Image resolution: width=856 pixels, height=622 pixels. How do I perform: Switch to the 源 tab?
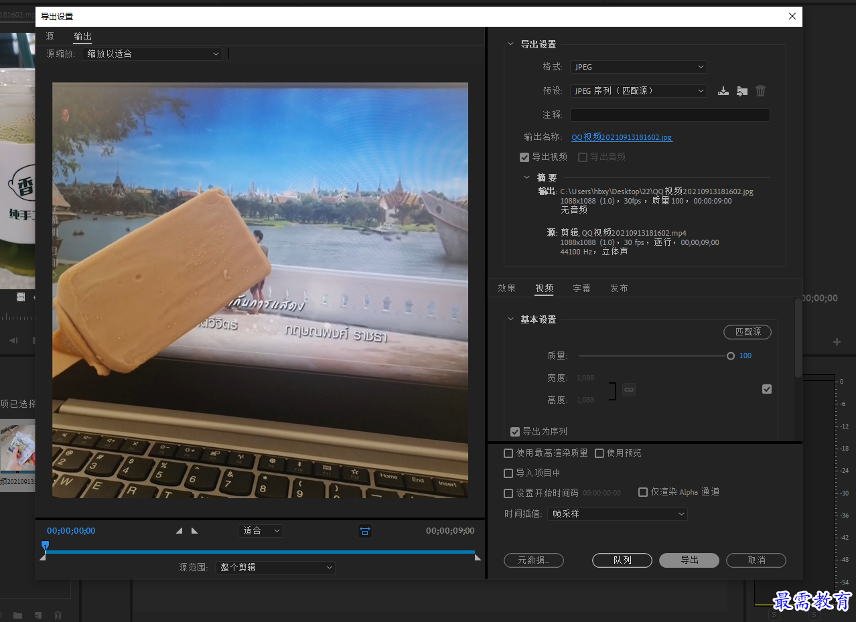pos(50,36)
